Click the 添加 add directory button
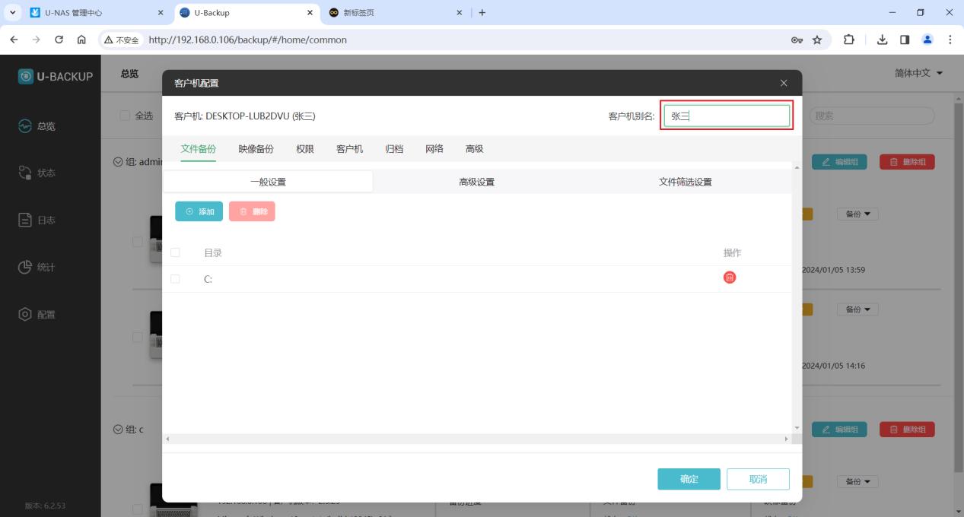This screenshot has height=517, width=964. coord(199,211)
